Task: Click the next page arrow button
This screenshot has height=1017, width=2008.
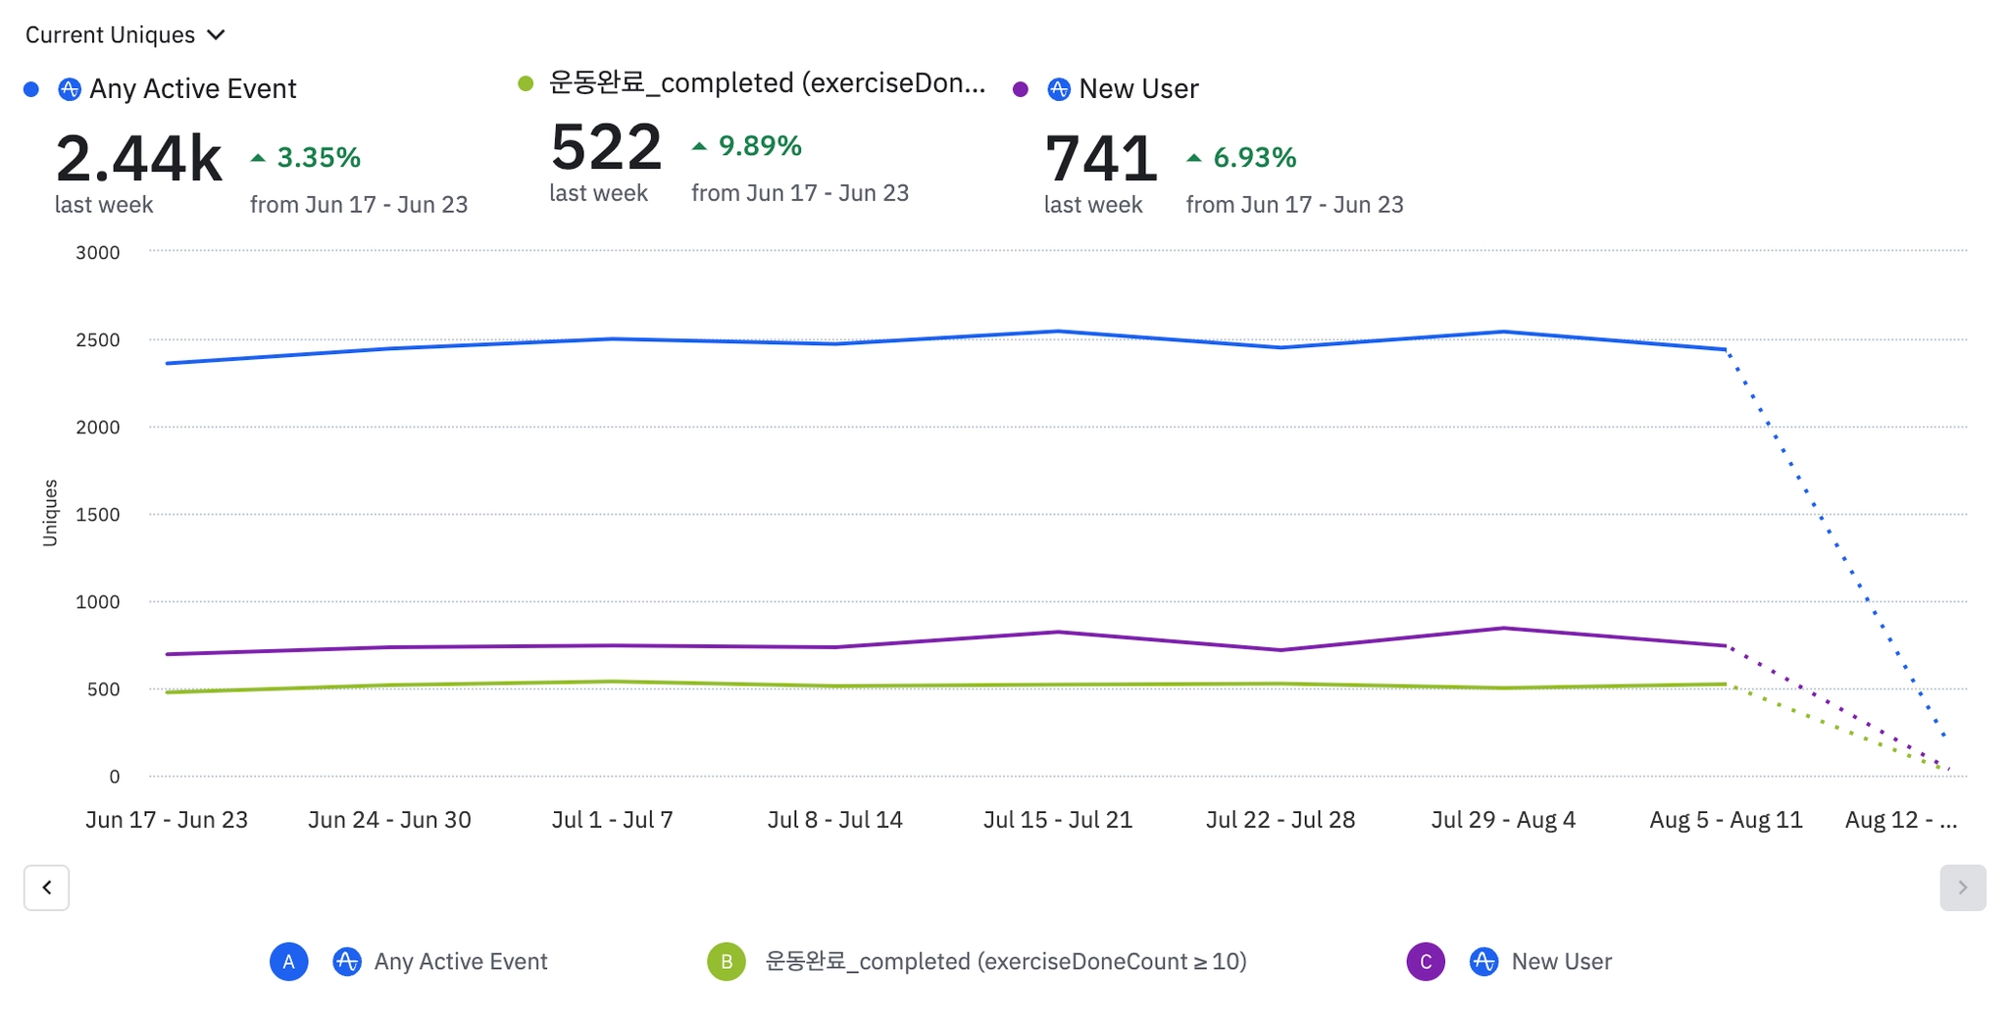Action: 1963,888
